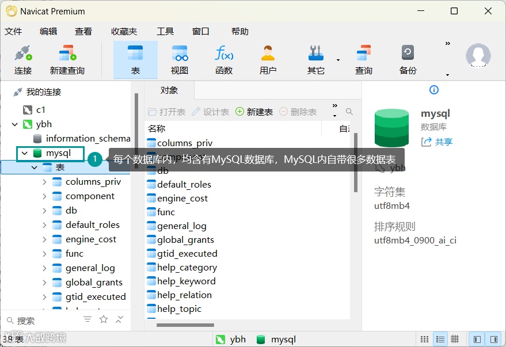Click the filter icon beside search box
Image resolution: width=506 pixels, height=347 pixels.
pos(87,319)
